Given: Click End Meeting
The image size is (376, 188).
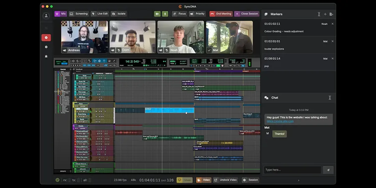Looking at the screenshot, I should tap(221, 14).
